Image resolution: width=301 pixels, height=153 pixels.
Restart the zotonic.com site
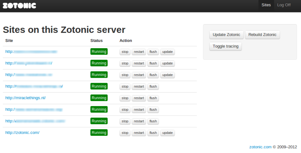(x=139, y=133)
